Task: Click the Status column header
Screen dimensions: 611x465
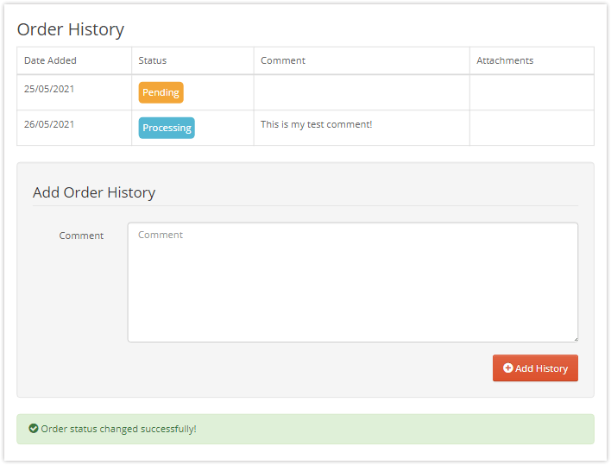Action: coord(193,60)
